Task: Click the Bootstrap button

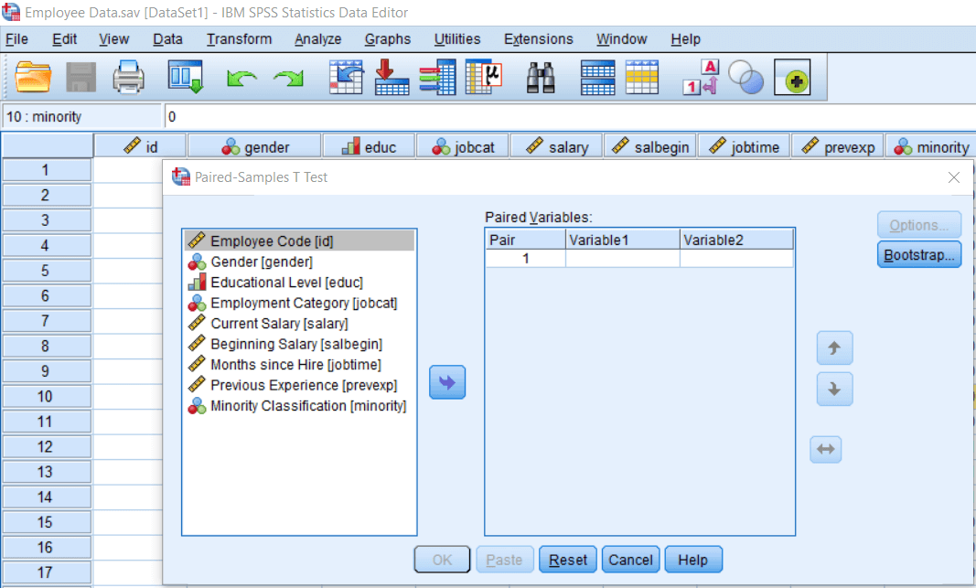Action: coord(919,255)
